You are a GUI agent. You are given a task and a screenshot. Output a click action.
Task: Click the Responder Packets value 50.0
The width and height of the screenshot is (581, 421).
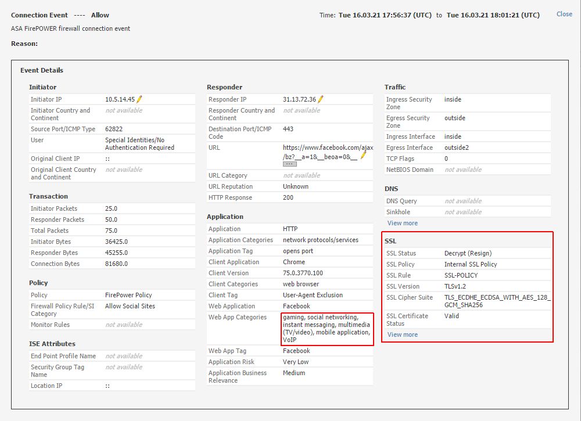(111, 220)
